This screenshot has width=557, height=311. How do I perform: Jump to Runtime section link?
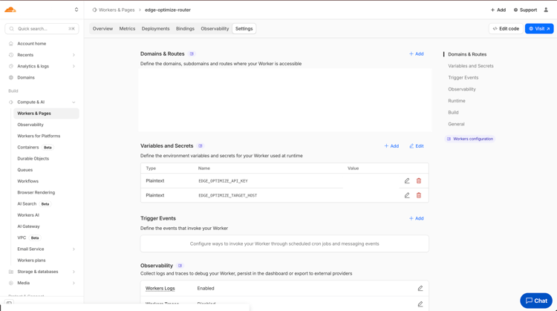tap(457, 101)
